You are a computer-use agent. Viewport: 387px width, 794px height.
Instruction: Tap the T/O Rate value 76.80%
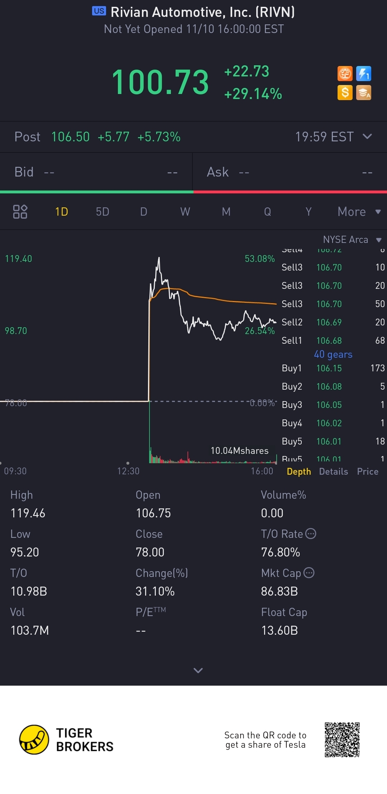[281, 552]
